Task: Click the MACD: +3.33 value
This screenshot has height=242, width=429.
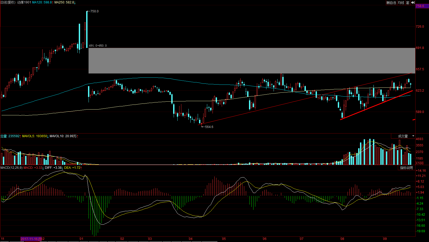Action: tap(34, 168)
